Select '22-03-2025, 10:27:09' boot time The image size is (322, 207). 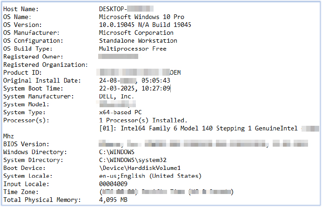tap(134, 89)
